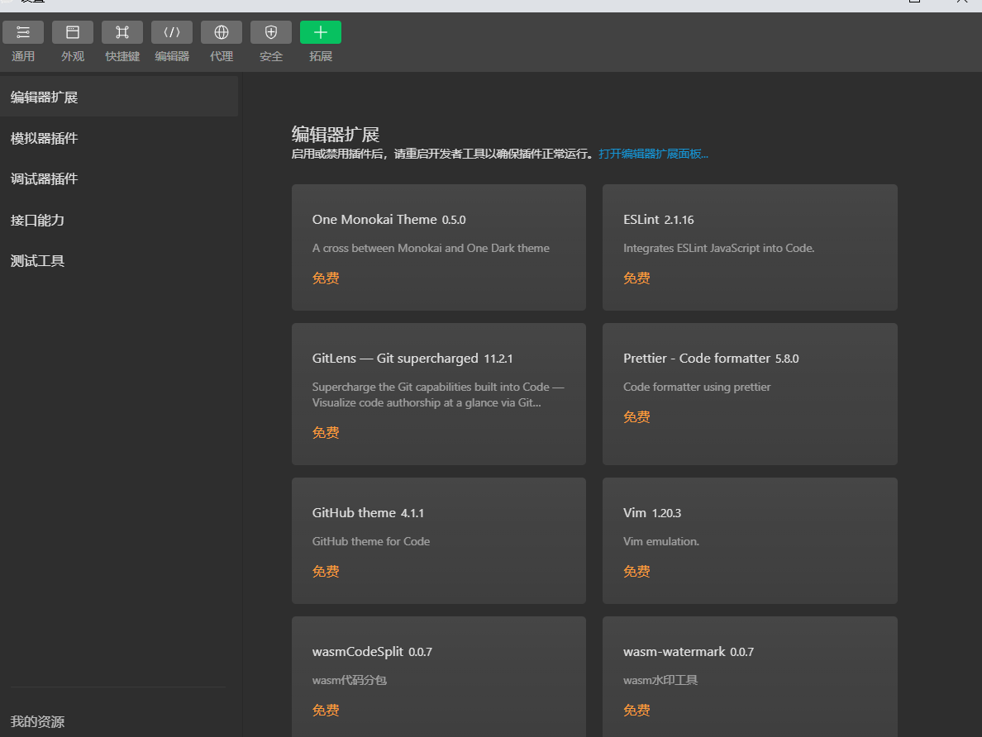Select the green 拓展 plus icon

point(321,32)
